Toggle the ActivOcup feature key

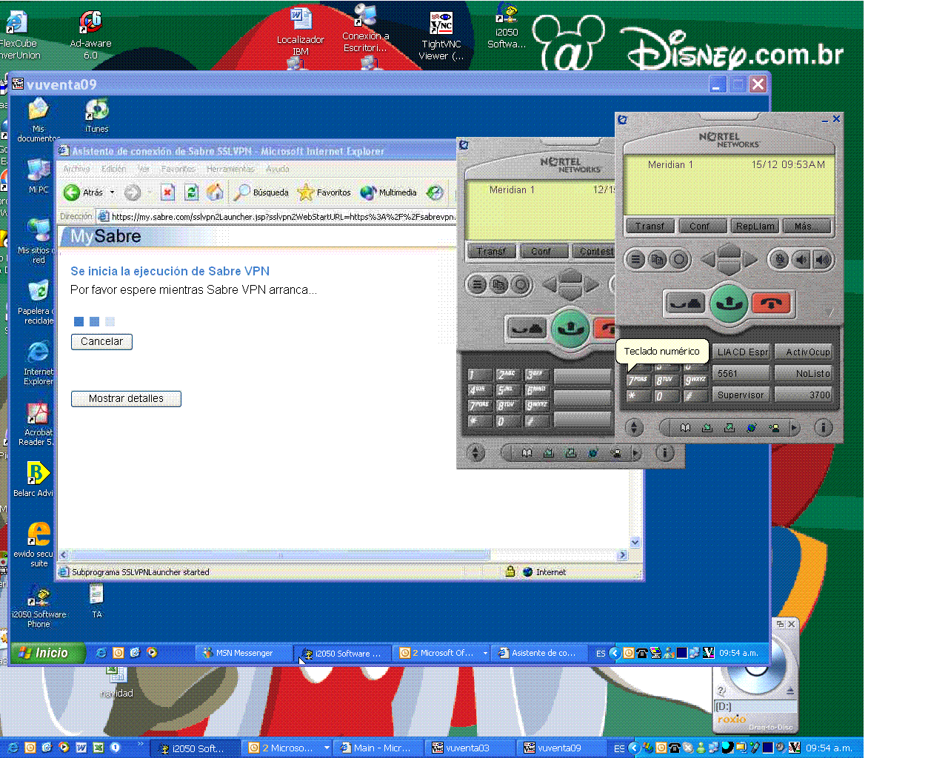pyautogui.click(x=803, y=352)
